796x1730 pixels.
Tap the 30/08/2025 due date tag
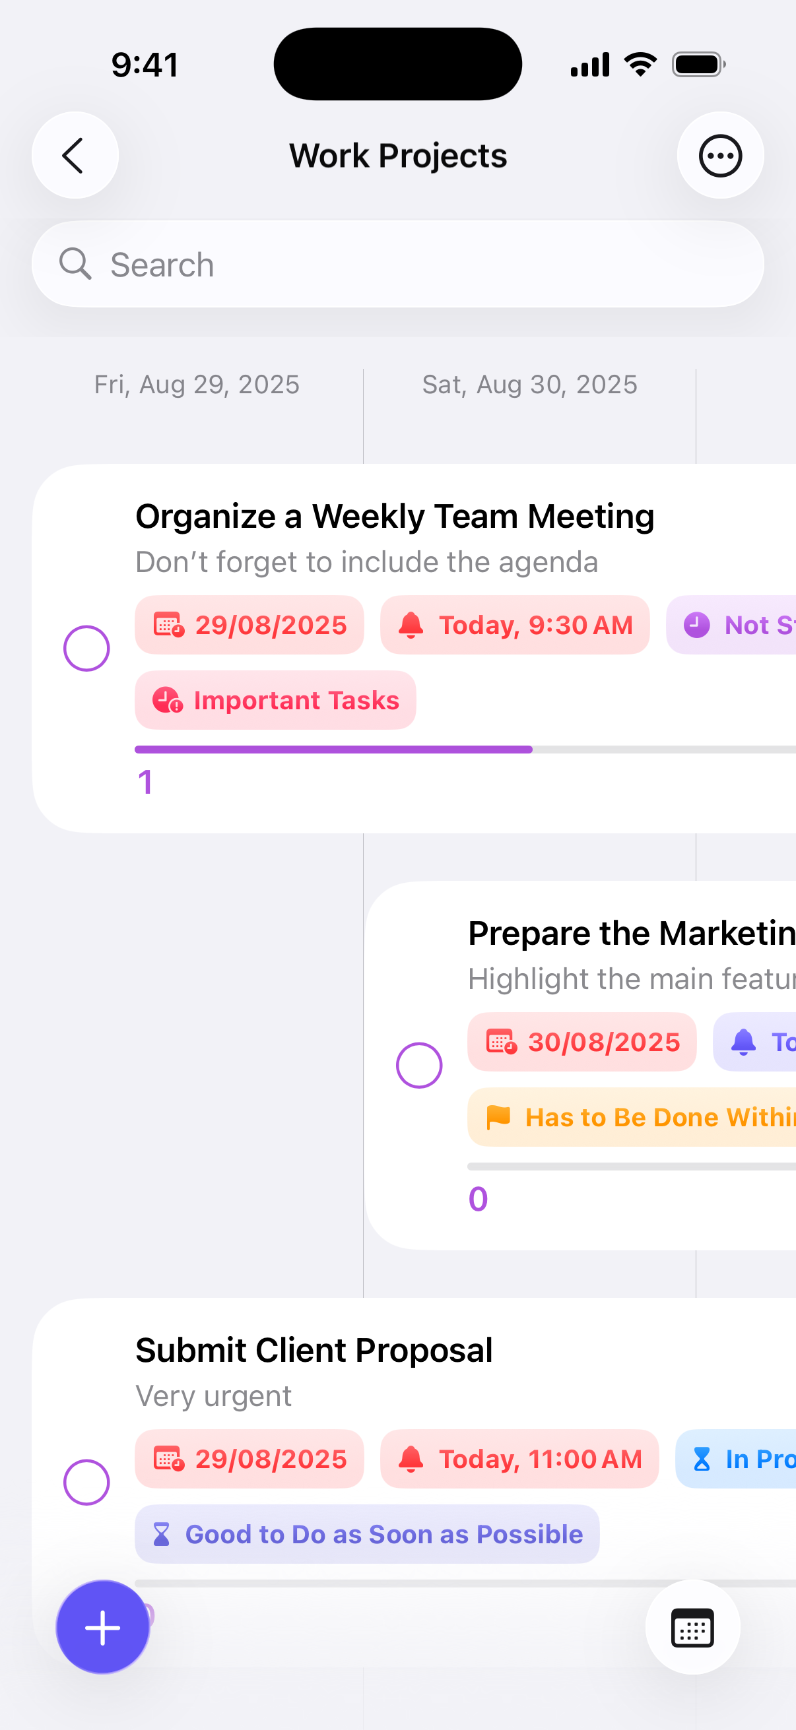point(581,1042)
